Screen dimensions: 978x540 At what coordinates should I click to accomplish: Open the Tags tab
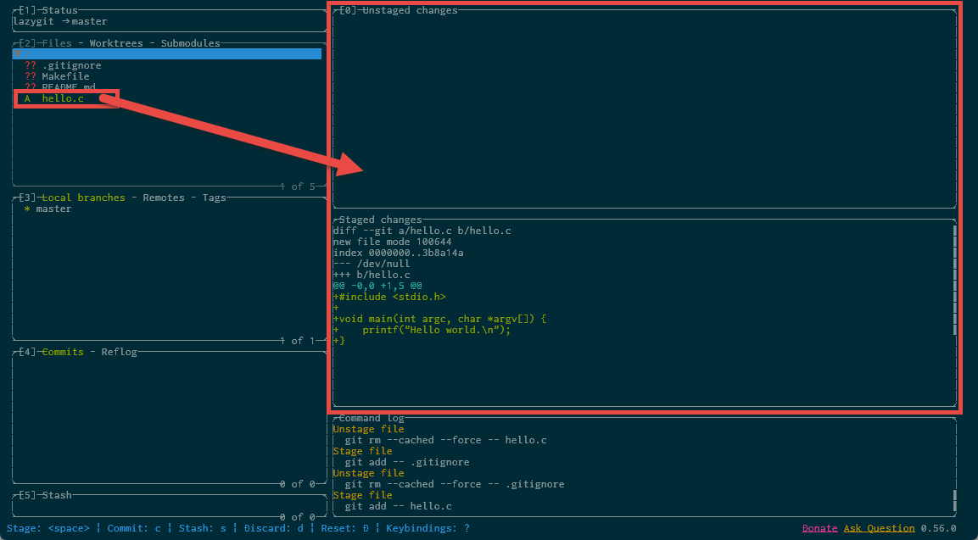pyautogui.click(x=214, y=198)
